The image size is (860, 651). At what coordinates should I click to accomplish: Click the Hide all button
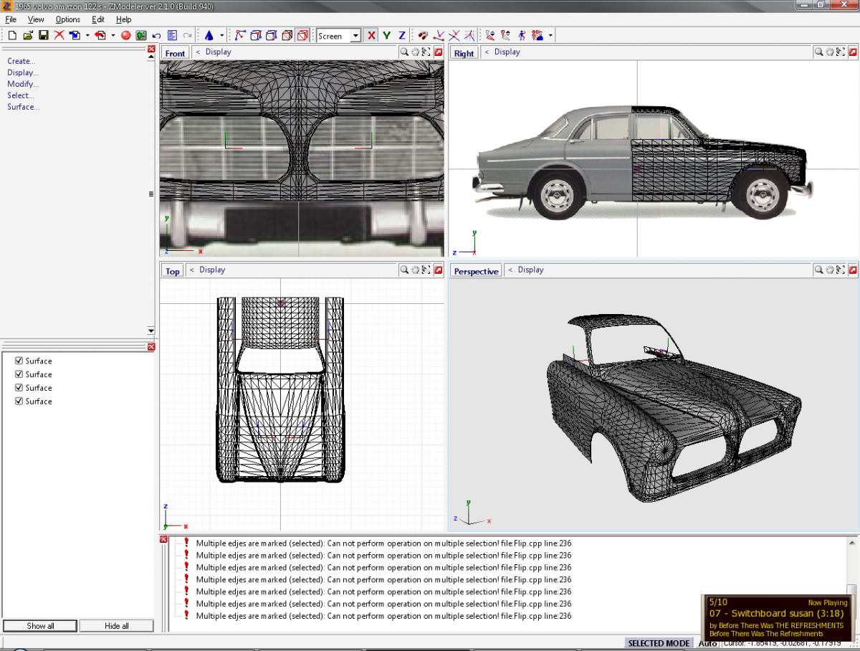(x=116, y=625)
